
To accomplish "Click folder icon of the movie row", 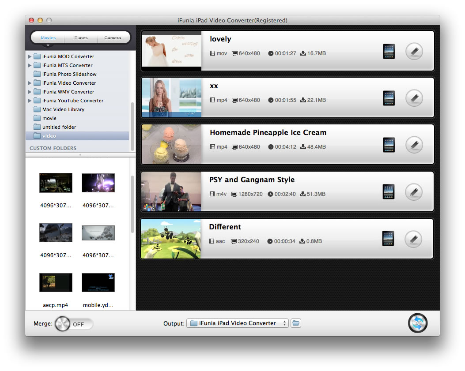I will [37, 118].
